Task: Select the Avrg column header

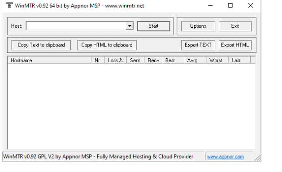Action: (195, 60)
